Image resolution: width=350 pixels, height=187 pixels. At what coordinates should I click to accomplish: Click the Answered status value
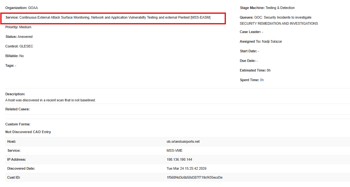25,37
